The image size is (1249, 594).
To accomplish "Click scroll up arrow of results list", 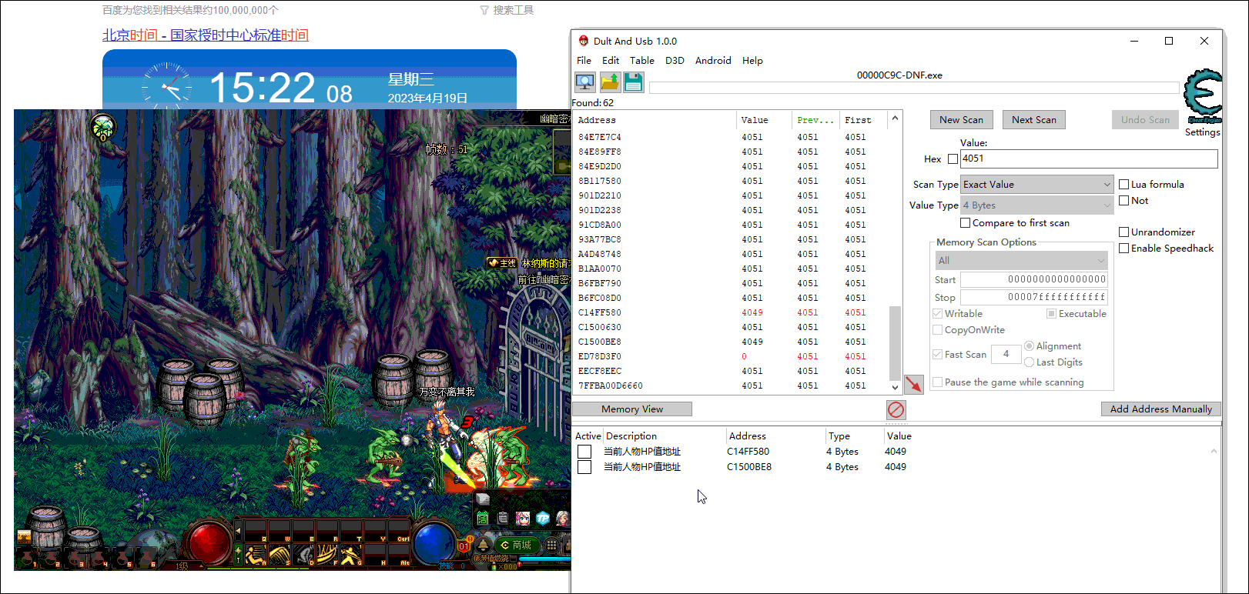I will [x=895, y=118].
